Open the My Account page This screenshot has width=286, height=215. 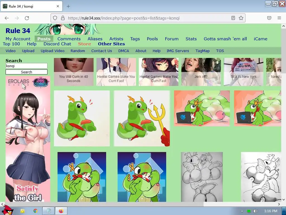[x=18, y=39]
